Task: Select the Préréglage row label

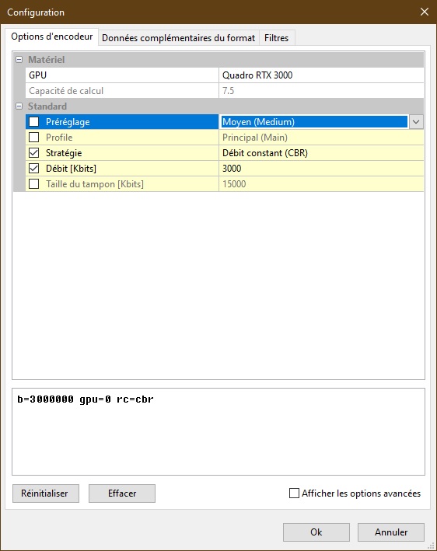Action: point(68,122)
